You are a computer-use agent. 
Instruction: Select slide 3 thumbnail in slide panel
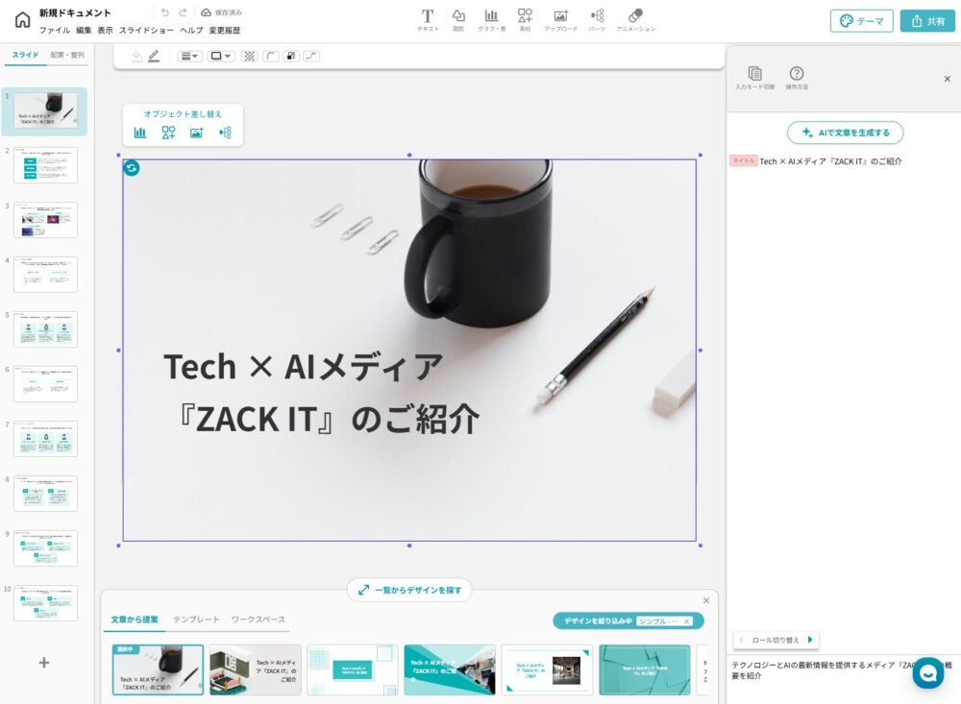coord(45,220)
